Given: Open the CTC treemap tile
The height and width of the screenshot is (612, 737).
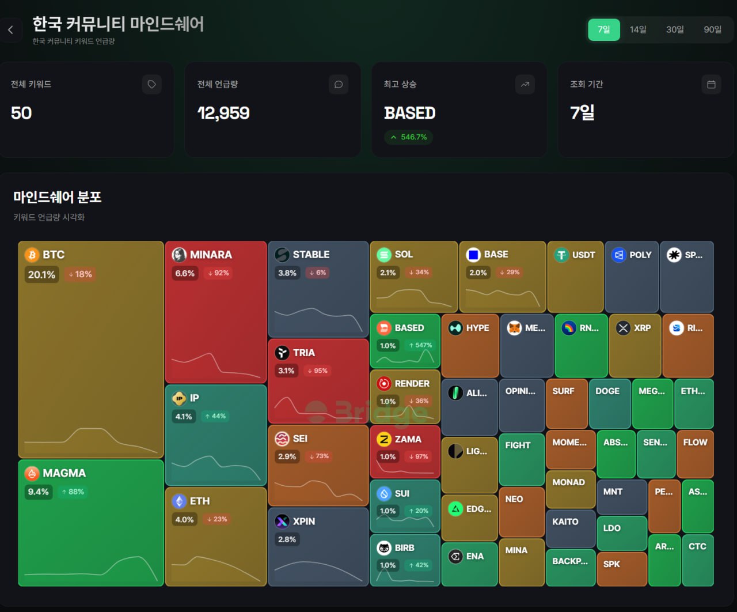Looking at the screenshot, I should point(698,560).
